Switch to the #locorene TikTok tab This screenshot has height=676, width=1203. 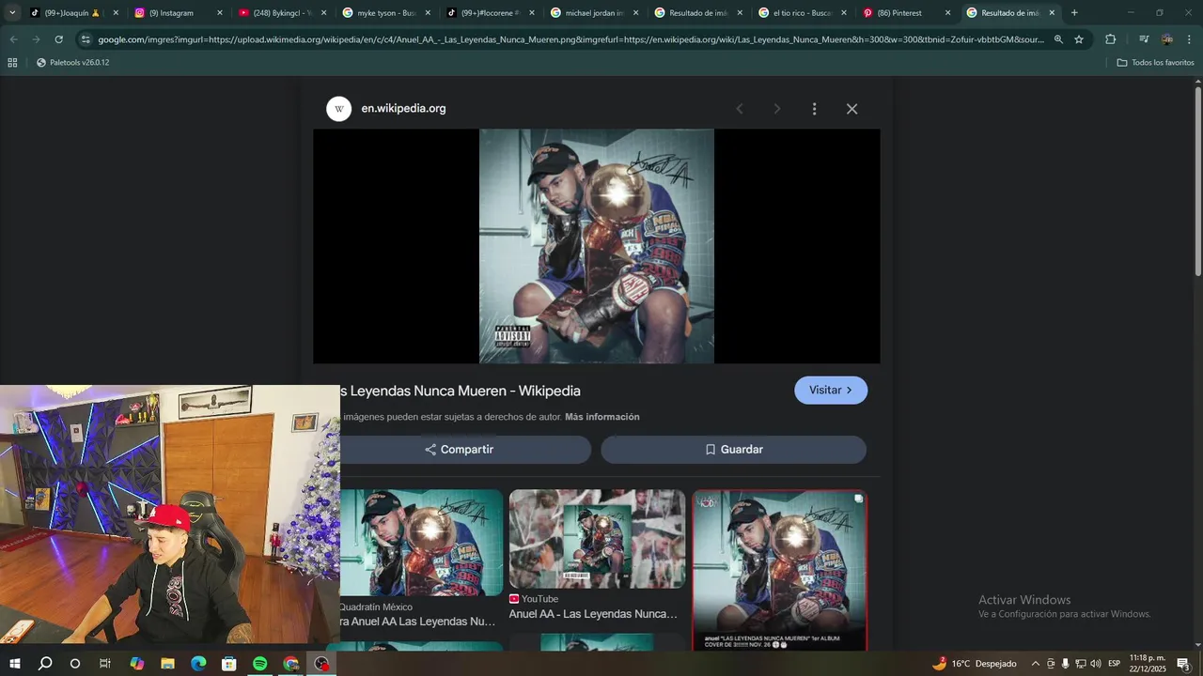point(491,13)
